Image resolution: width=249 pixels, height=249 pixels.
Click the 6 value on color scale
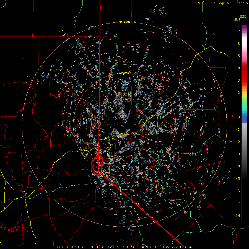(239, 43)
